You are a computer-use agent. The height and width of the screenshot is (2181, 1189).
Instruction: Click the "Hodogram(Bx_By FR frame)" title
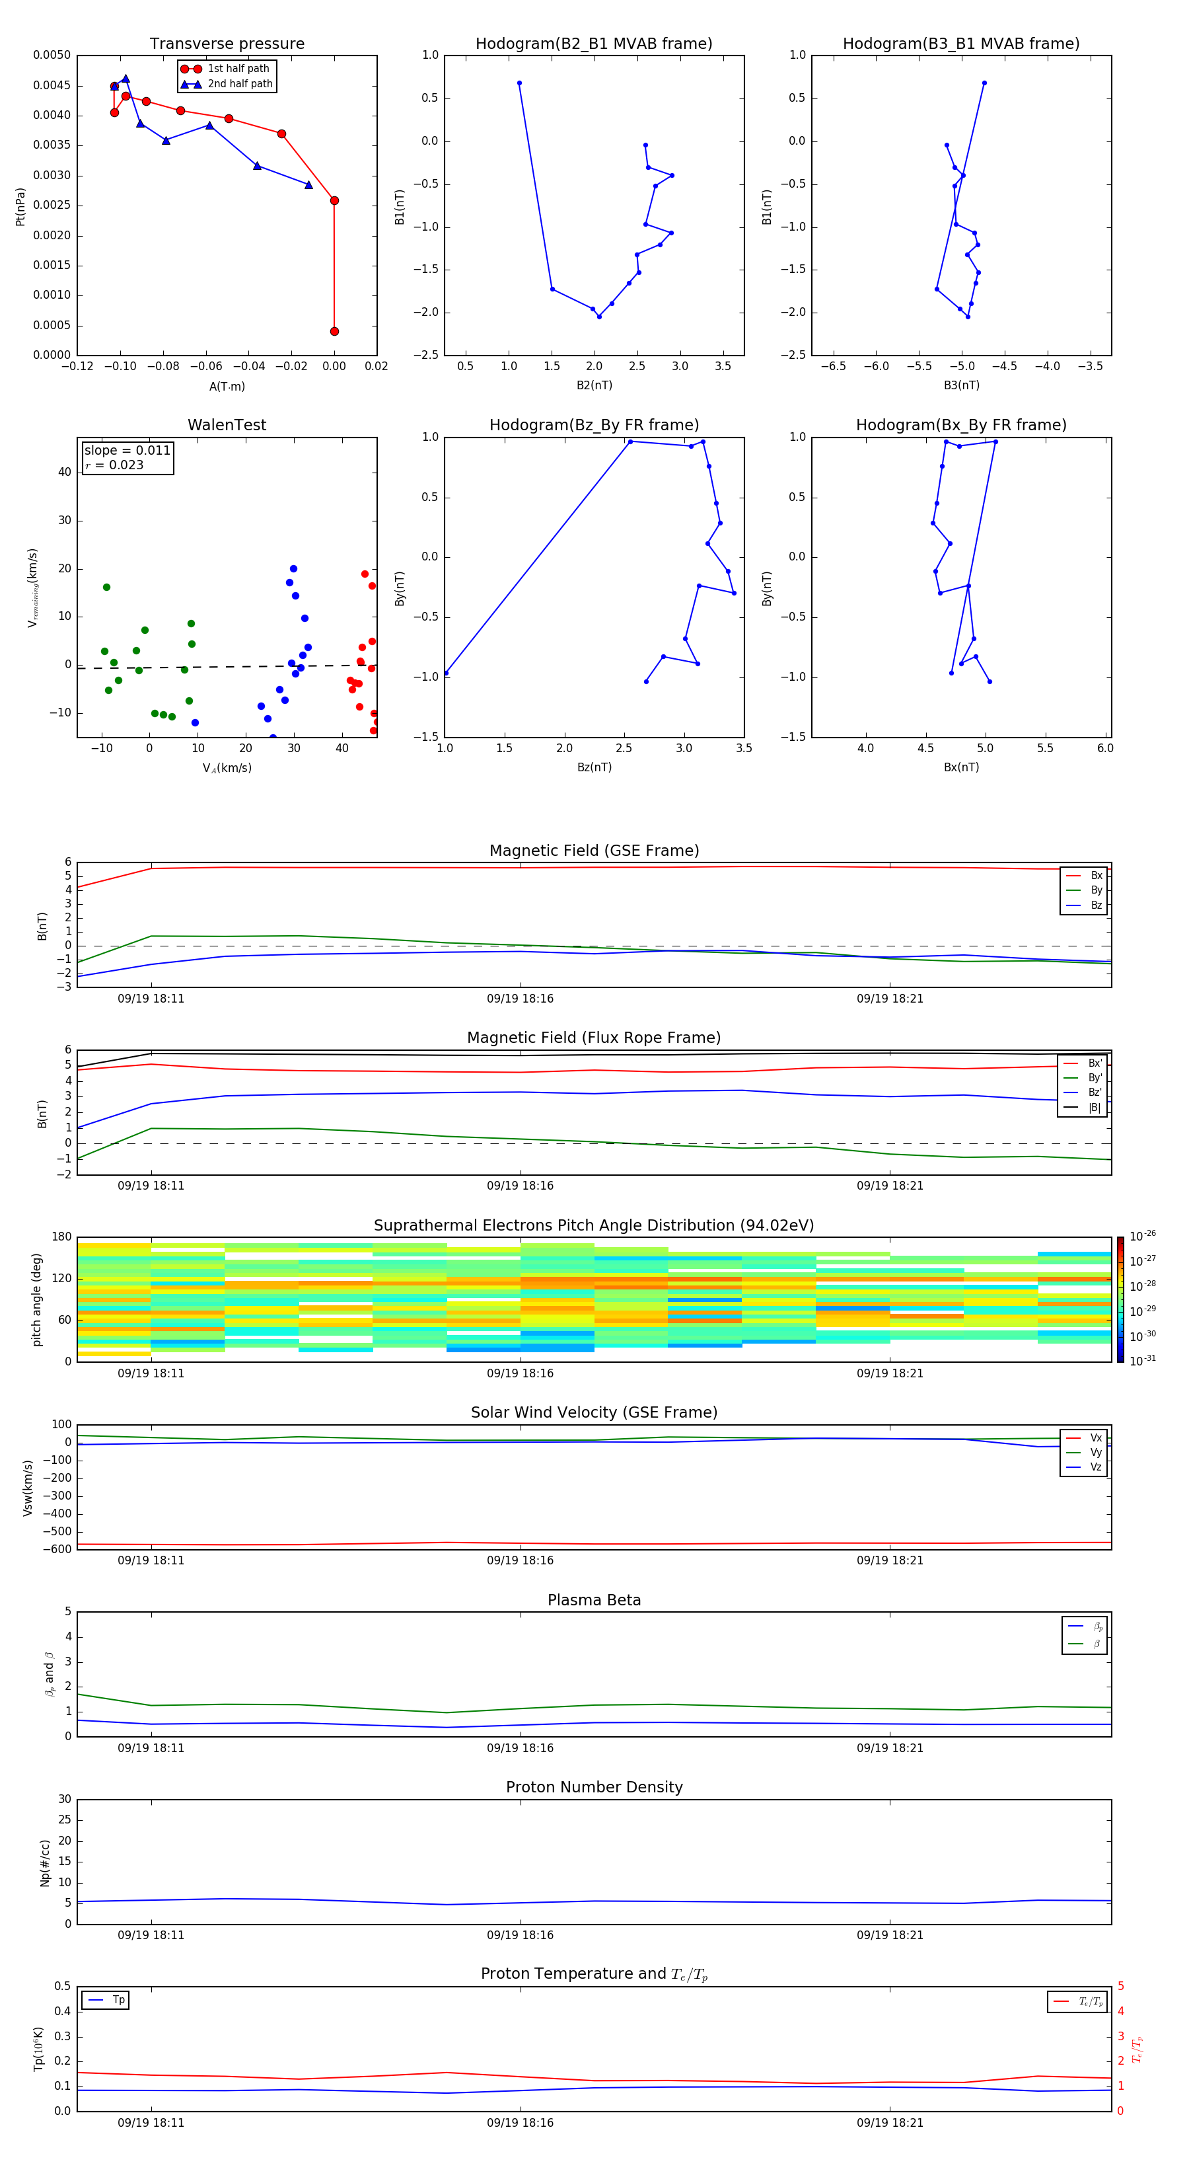961,425
